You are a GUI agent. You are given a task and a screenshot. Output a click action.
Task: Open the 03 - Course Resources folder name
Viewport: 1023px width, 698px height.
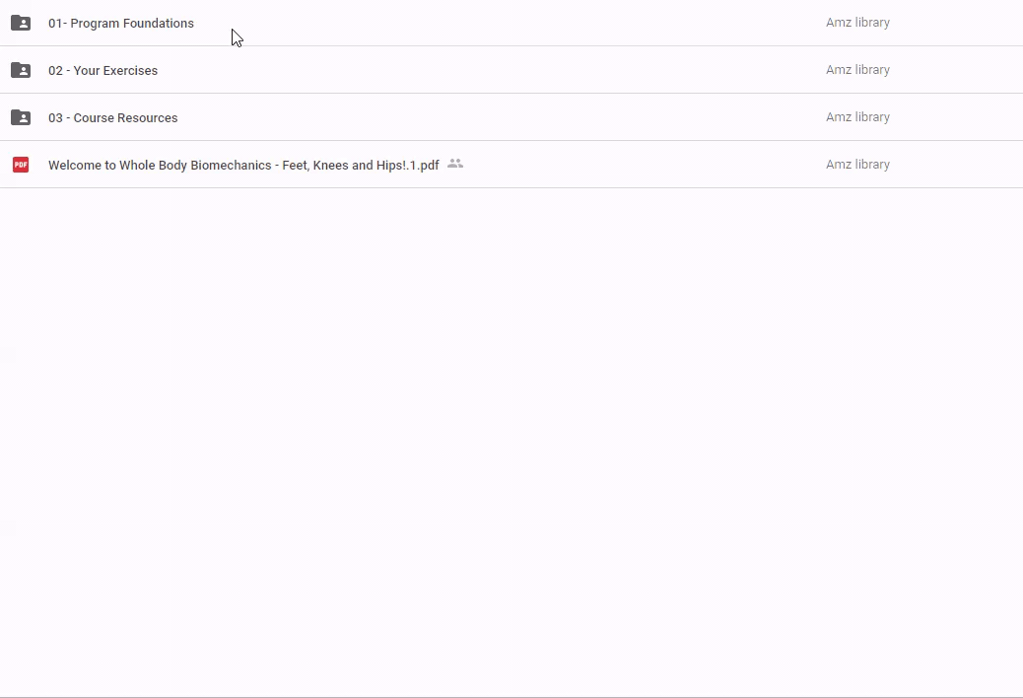tap(113, 117)
